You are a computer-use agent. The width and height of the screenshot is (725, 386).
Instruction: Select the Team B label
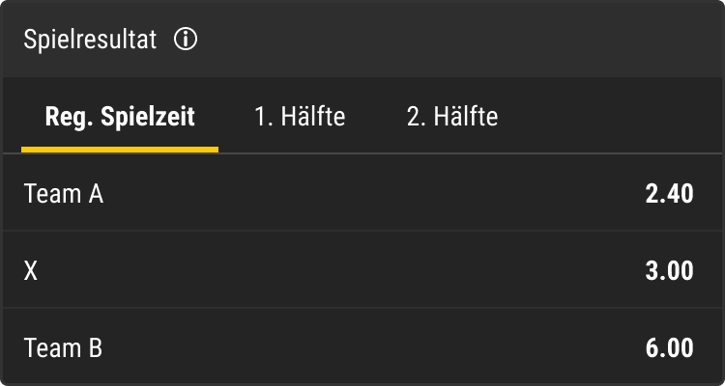click(x=63, y=348)
